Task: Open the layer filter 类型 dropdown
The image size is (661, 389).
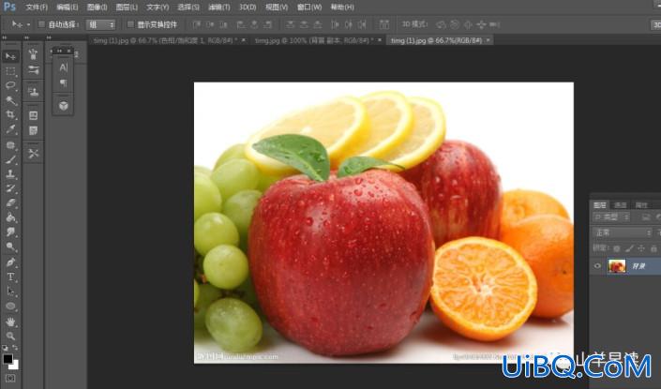Action: click(x=611, y=217)
